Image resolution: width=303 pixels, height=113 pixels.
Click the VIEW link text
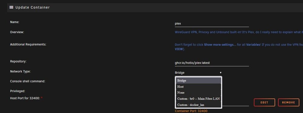178,49
